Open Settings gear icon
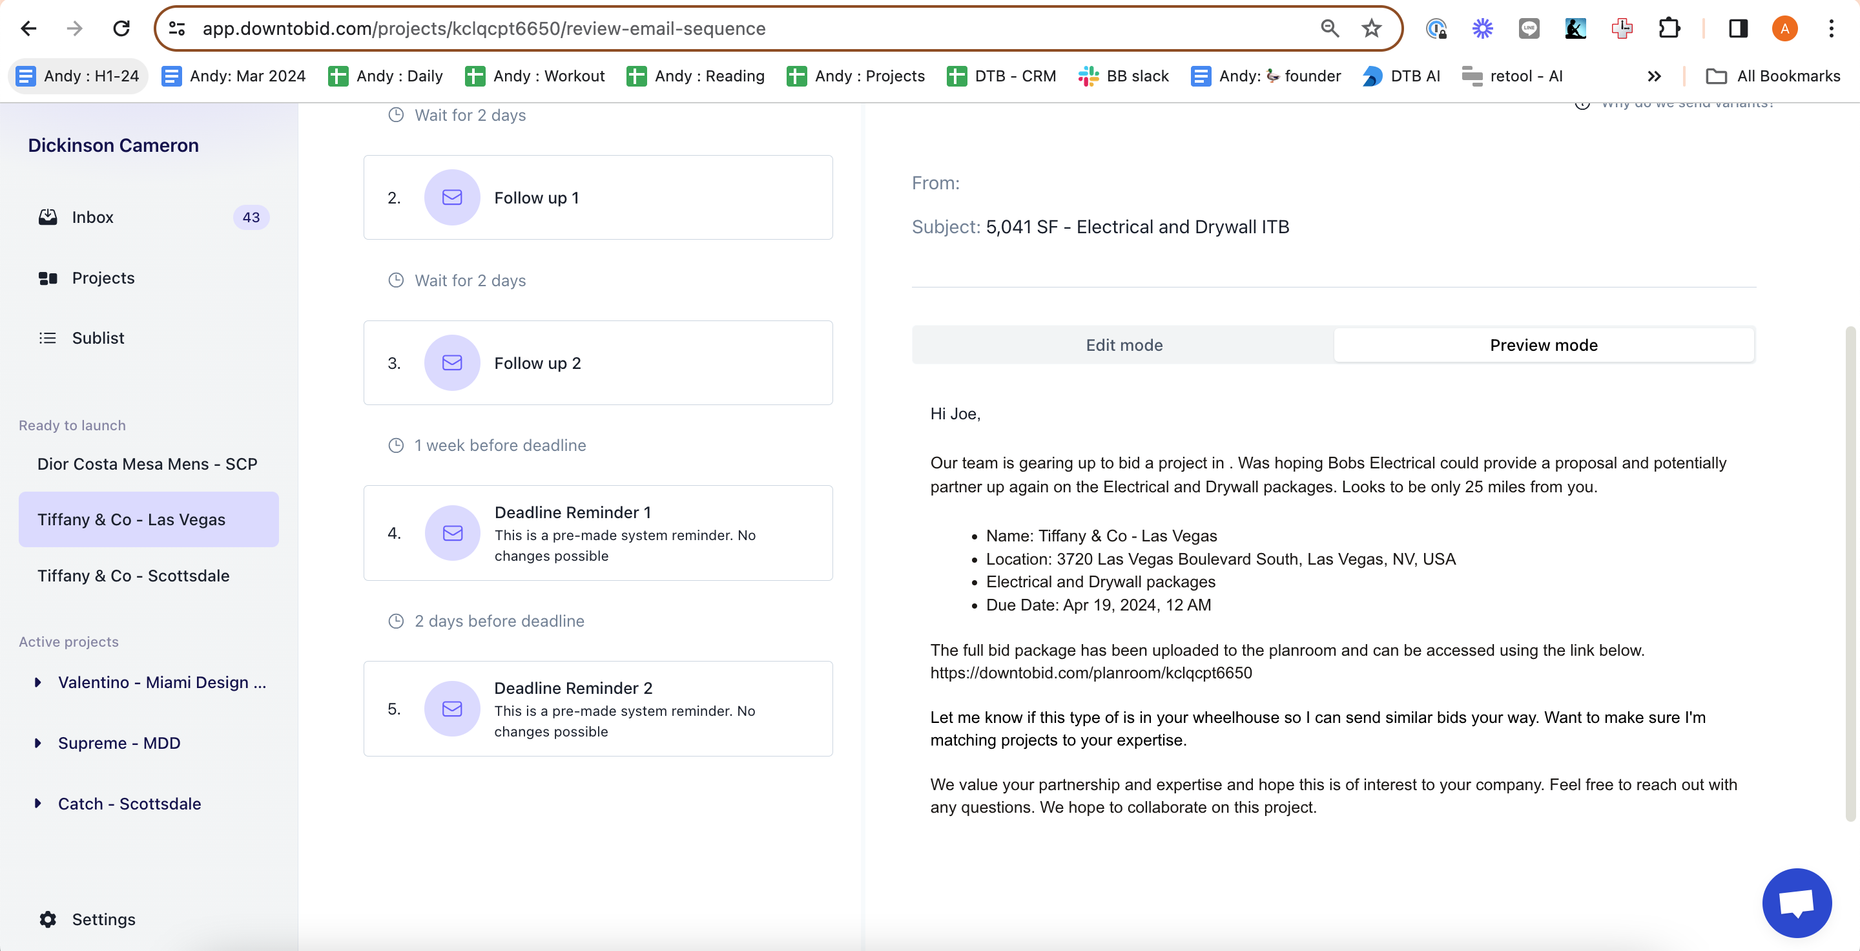Viewport: 1860px width, 951px height. (48, 919)
